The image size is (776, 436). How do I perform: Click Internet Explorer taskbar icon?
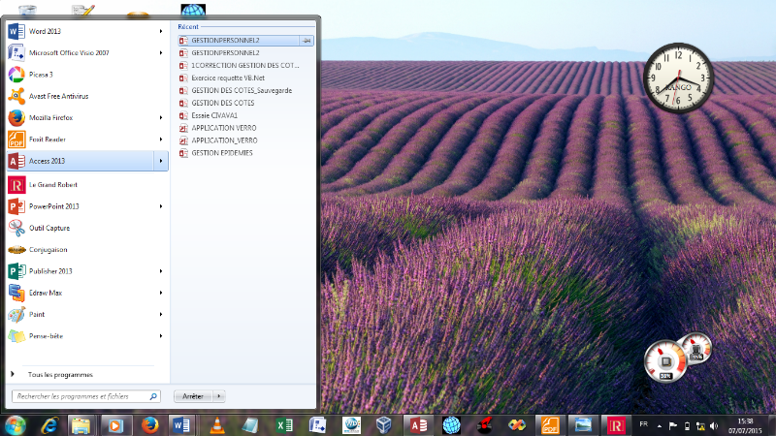(48, 424)
